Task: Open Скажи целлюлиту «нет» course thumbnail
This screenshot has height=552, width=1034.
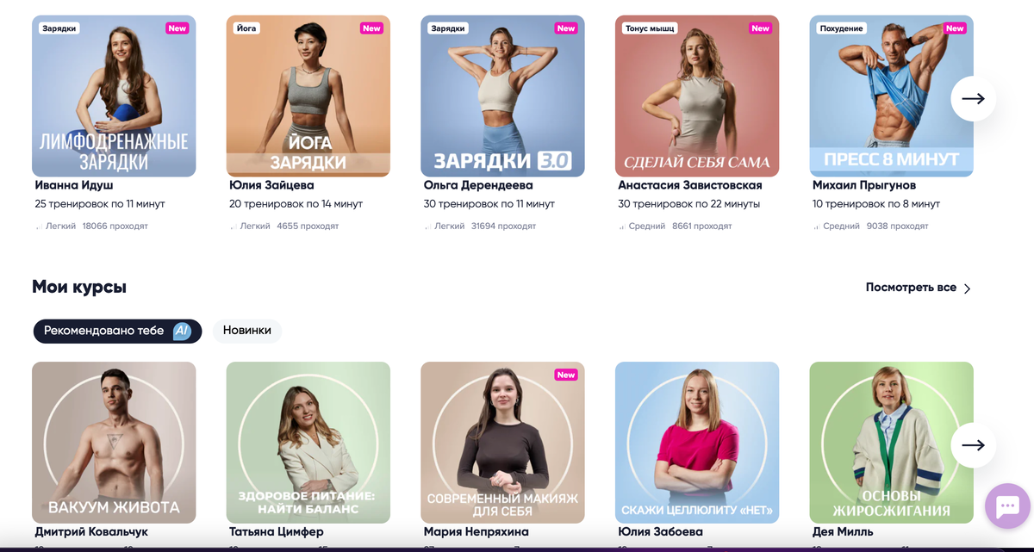Action: pyautogui.click(x=697, y=442)
